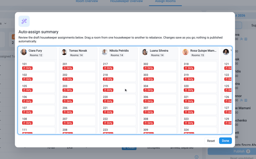Viewport: 256px width, 159px height.
Task: Select room 309 card in Luana's column
Action: point(159,130)
